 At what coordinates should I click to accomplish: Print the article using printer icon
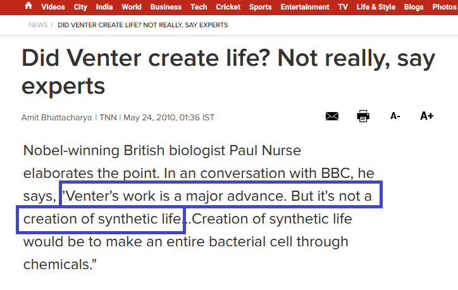point(363,117)
